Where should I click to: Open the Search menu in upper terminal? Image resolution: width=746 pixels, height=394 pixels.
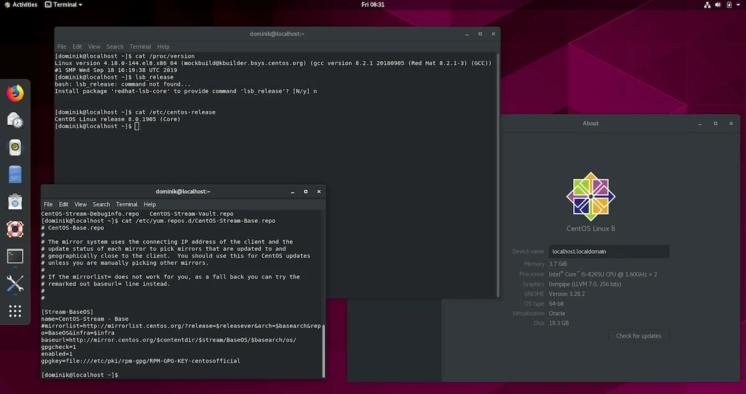[x=115, y=47]
